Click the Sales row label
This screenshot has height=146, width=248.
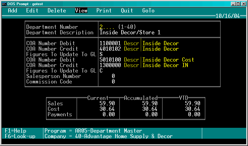(x=55, y=104)
